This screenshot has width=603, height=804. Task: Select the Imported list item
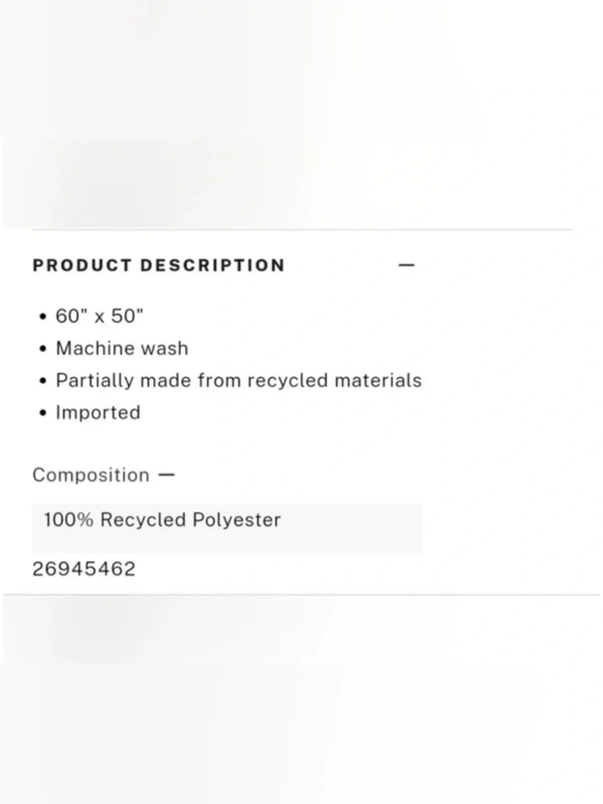click(x=98, y=413)
